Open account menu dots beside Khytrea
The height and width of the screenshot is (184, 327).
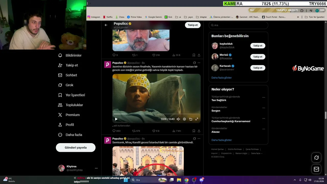point(96,168)
